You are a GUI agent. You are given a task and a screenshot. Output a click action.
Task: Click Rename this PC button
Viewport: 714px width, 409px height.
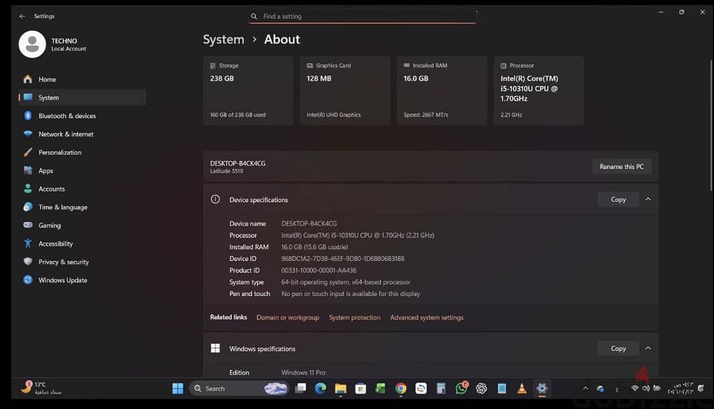[622, 166]
